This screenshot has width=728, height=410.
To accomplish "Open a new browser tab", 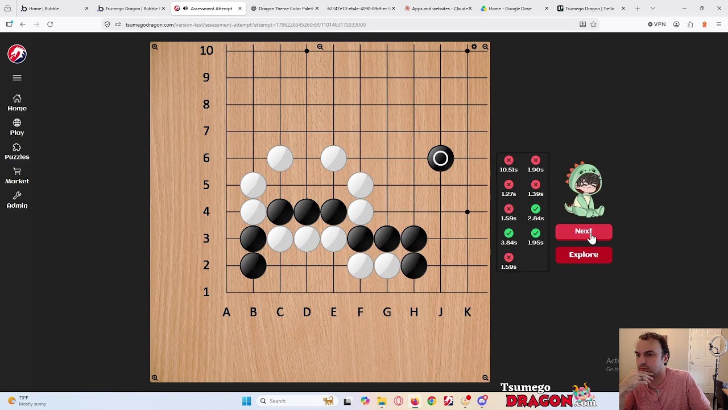I will point(638,9).
